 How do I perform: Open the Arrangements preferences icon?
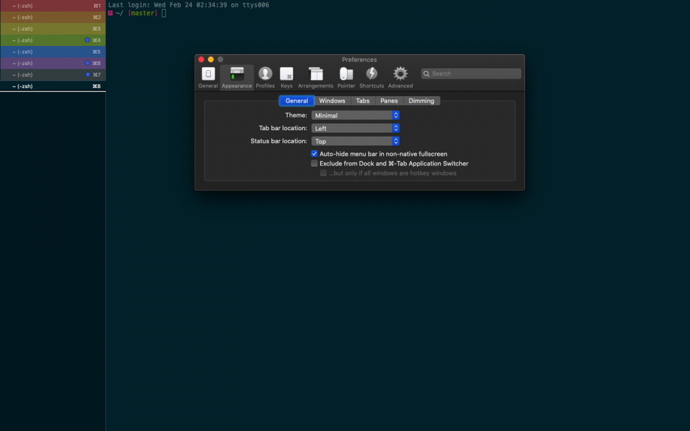click(x=315, y=77)
